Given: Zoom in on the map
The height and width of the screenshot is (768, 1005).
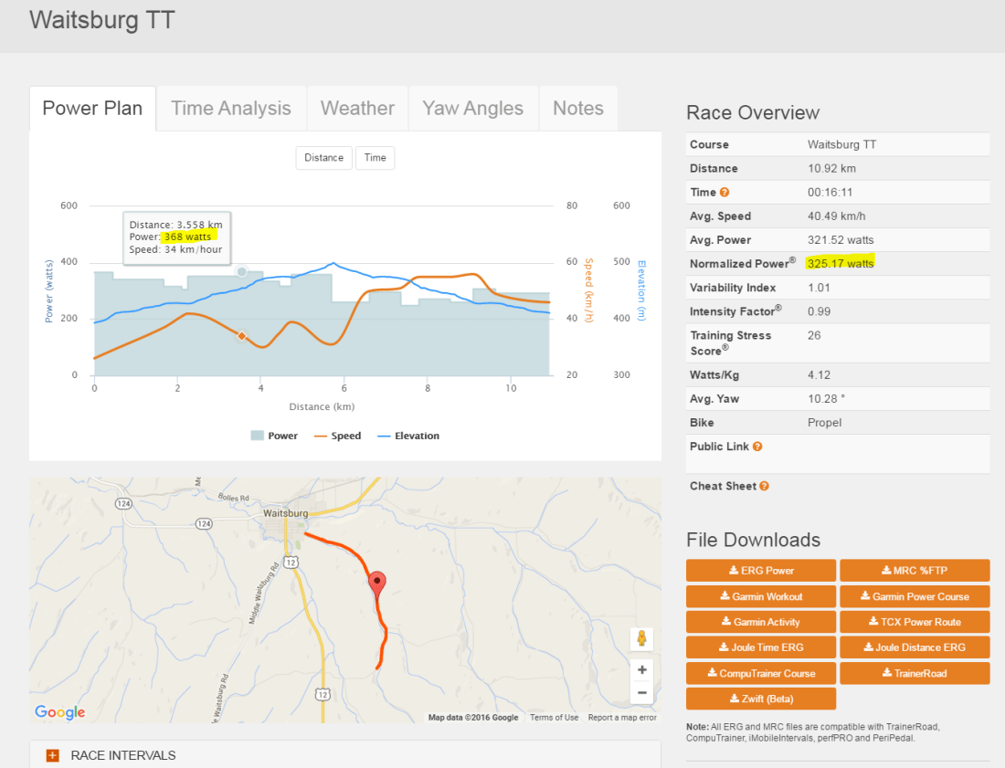Looking at the screenshot, I should coord(642,670).
